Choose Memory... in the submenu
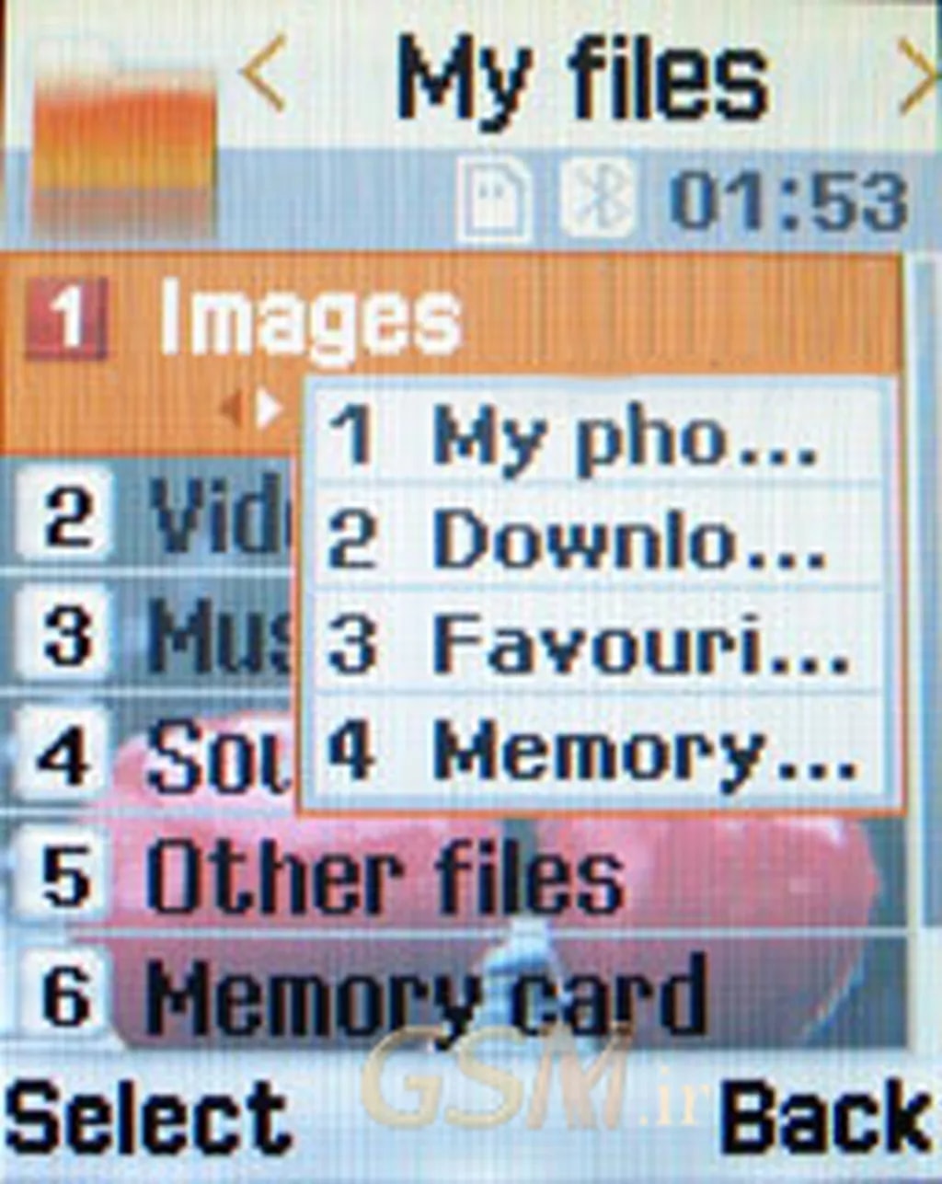The width and height of the screenshot is (942, 1184). [x=598, y=751]
